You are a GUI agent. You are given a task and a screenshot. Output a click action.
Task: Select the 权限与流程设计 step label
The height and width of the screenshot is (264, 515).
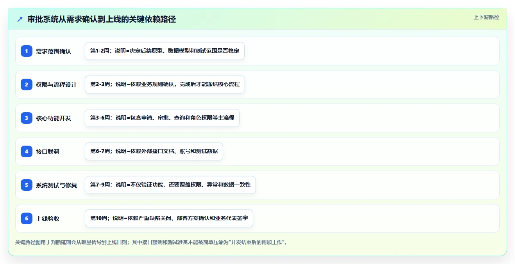point(56,84)
